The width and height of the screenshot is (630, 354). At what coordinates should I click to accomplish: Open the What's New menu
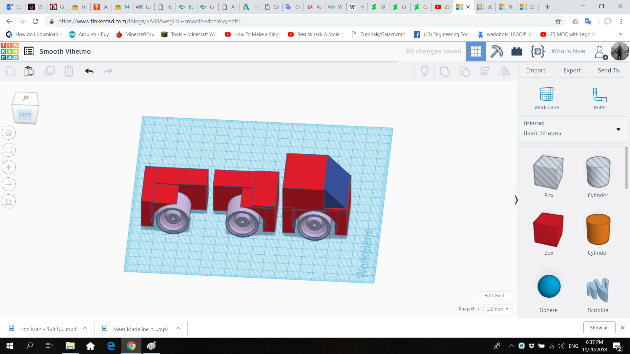[x=568, y=51]
